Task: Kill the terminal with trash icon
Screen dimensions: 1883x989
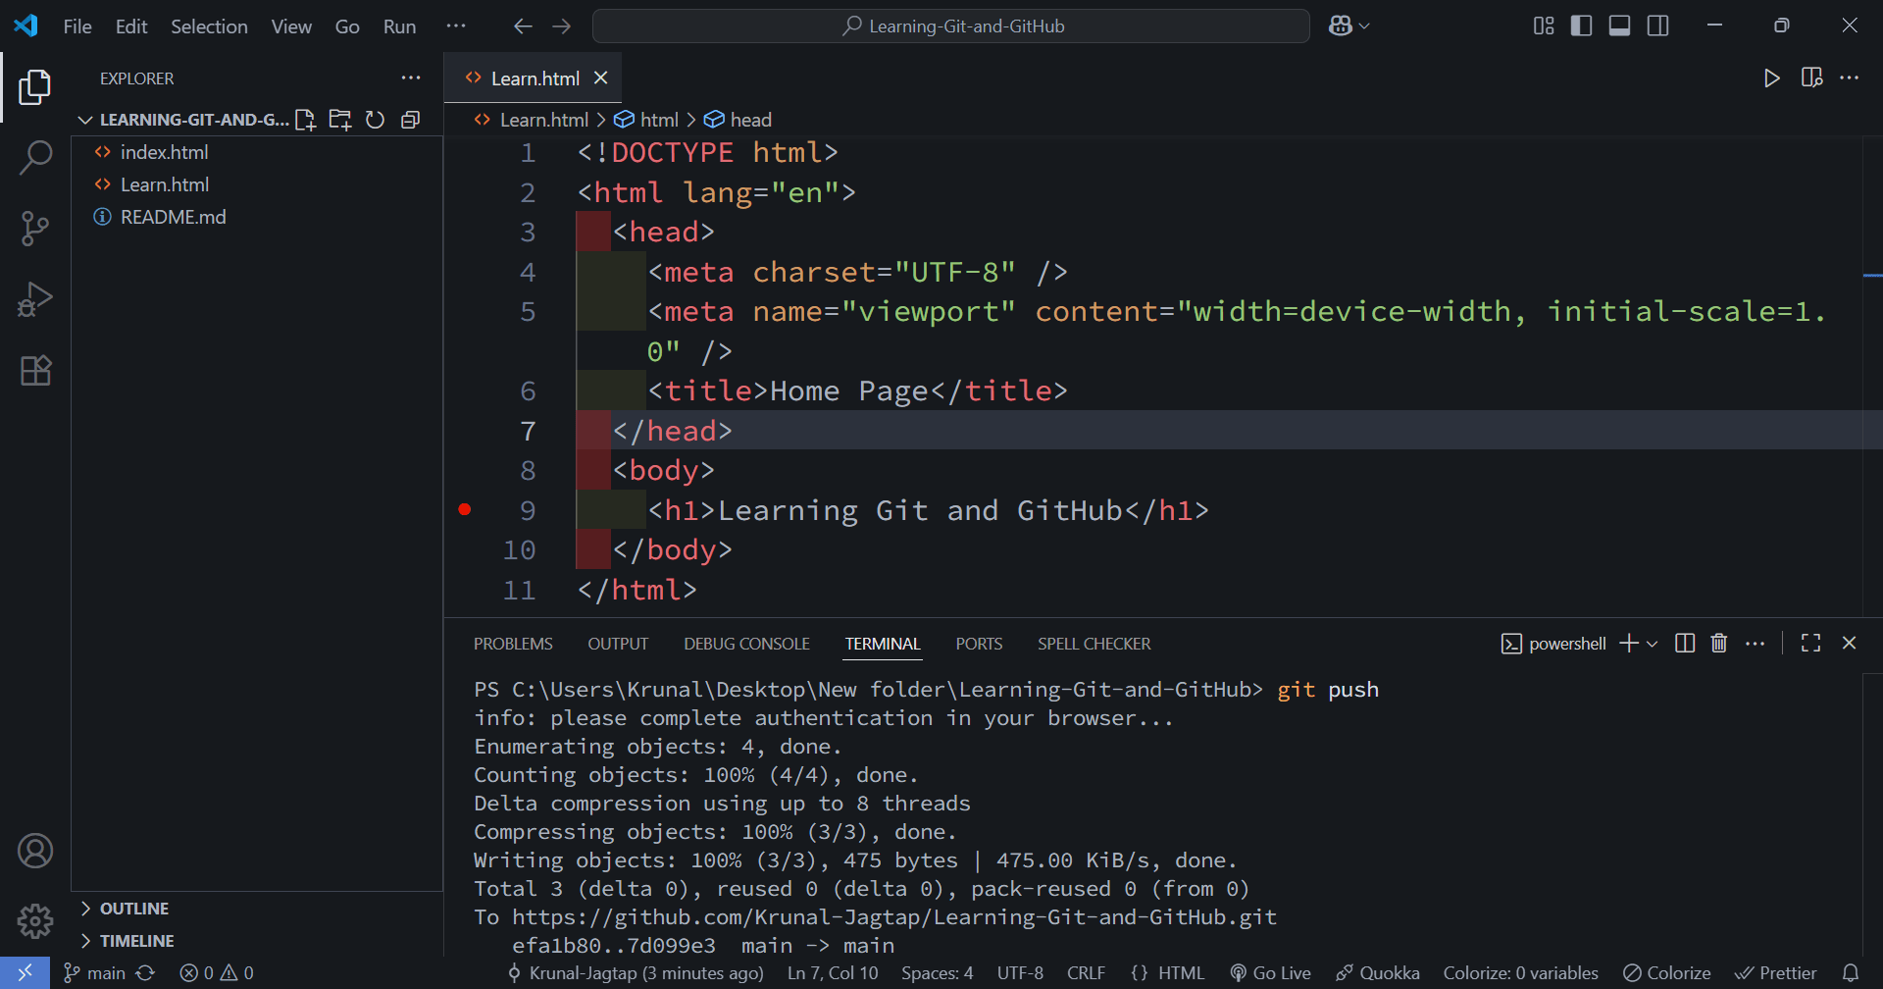Action: [1719, 644]
